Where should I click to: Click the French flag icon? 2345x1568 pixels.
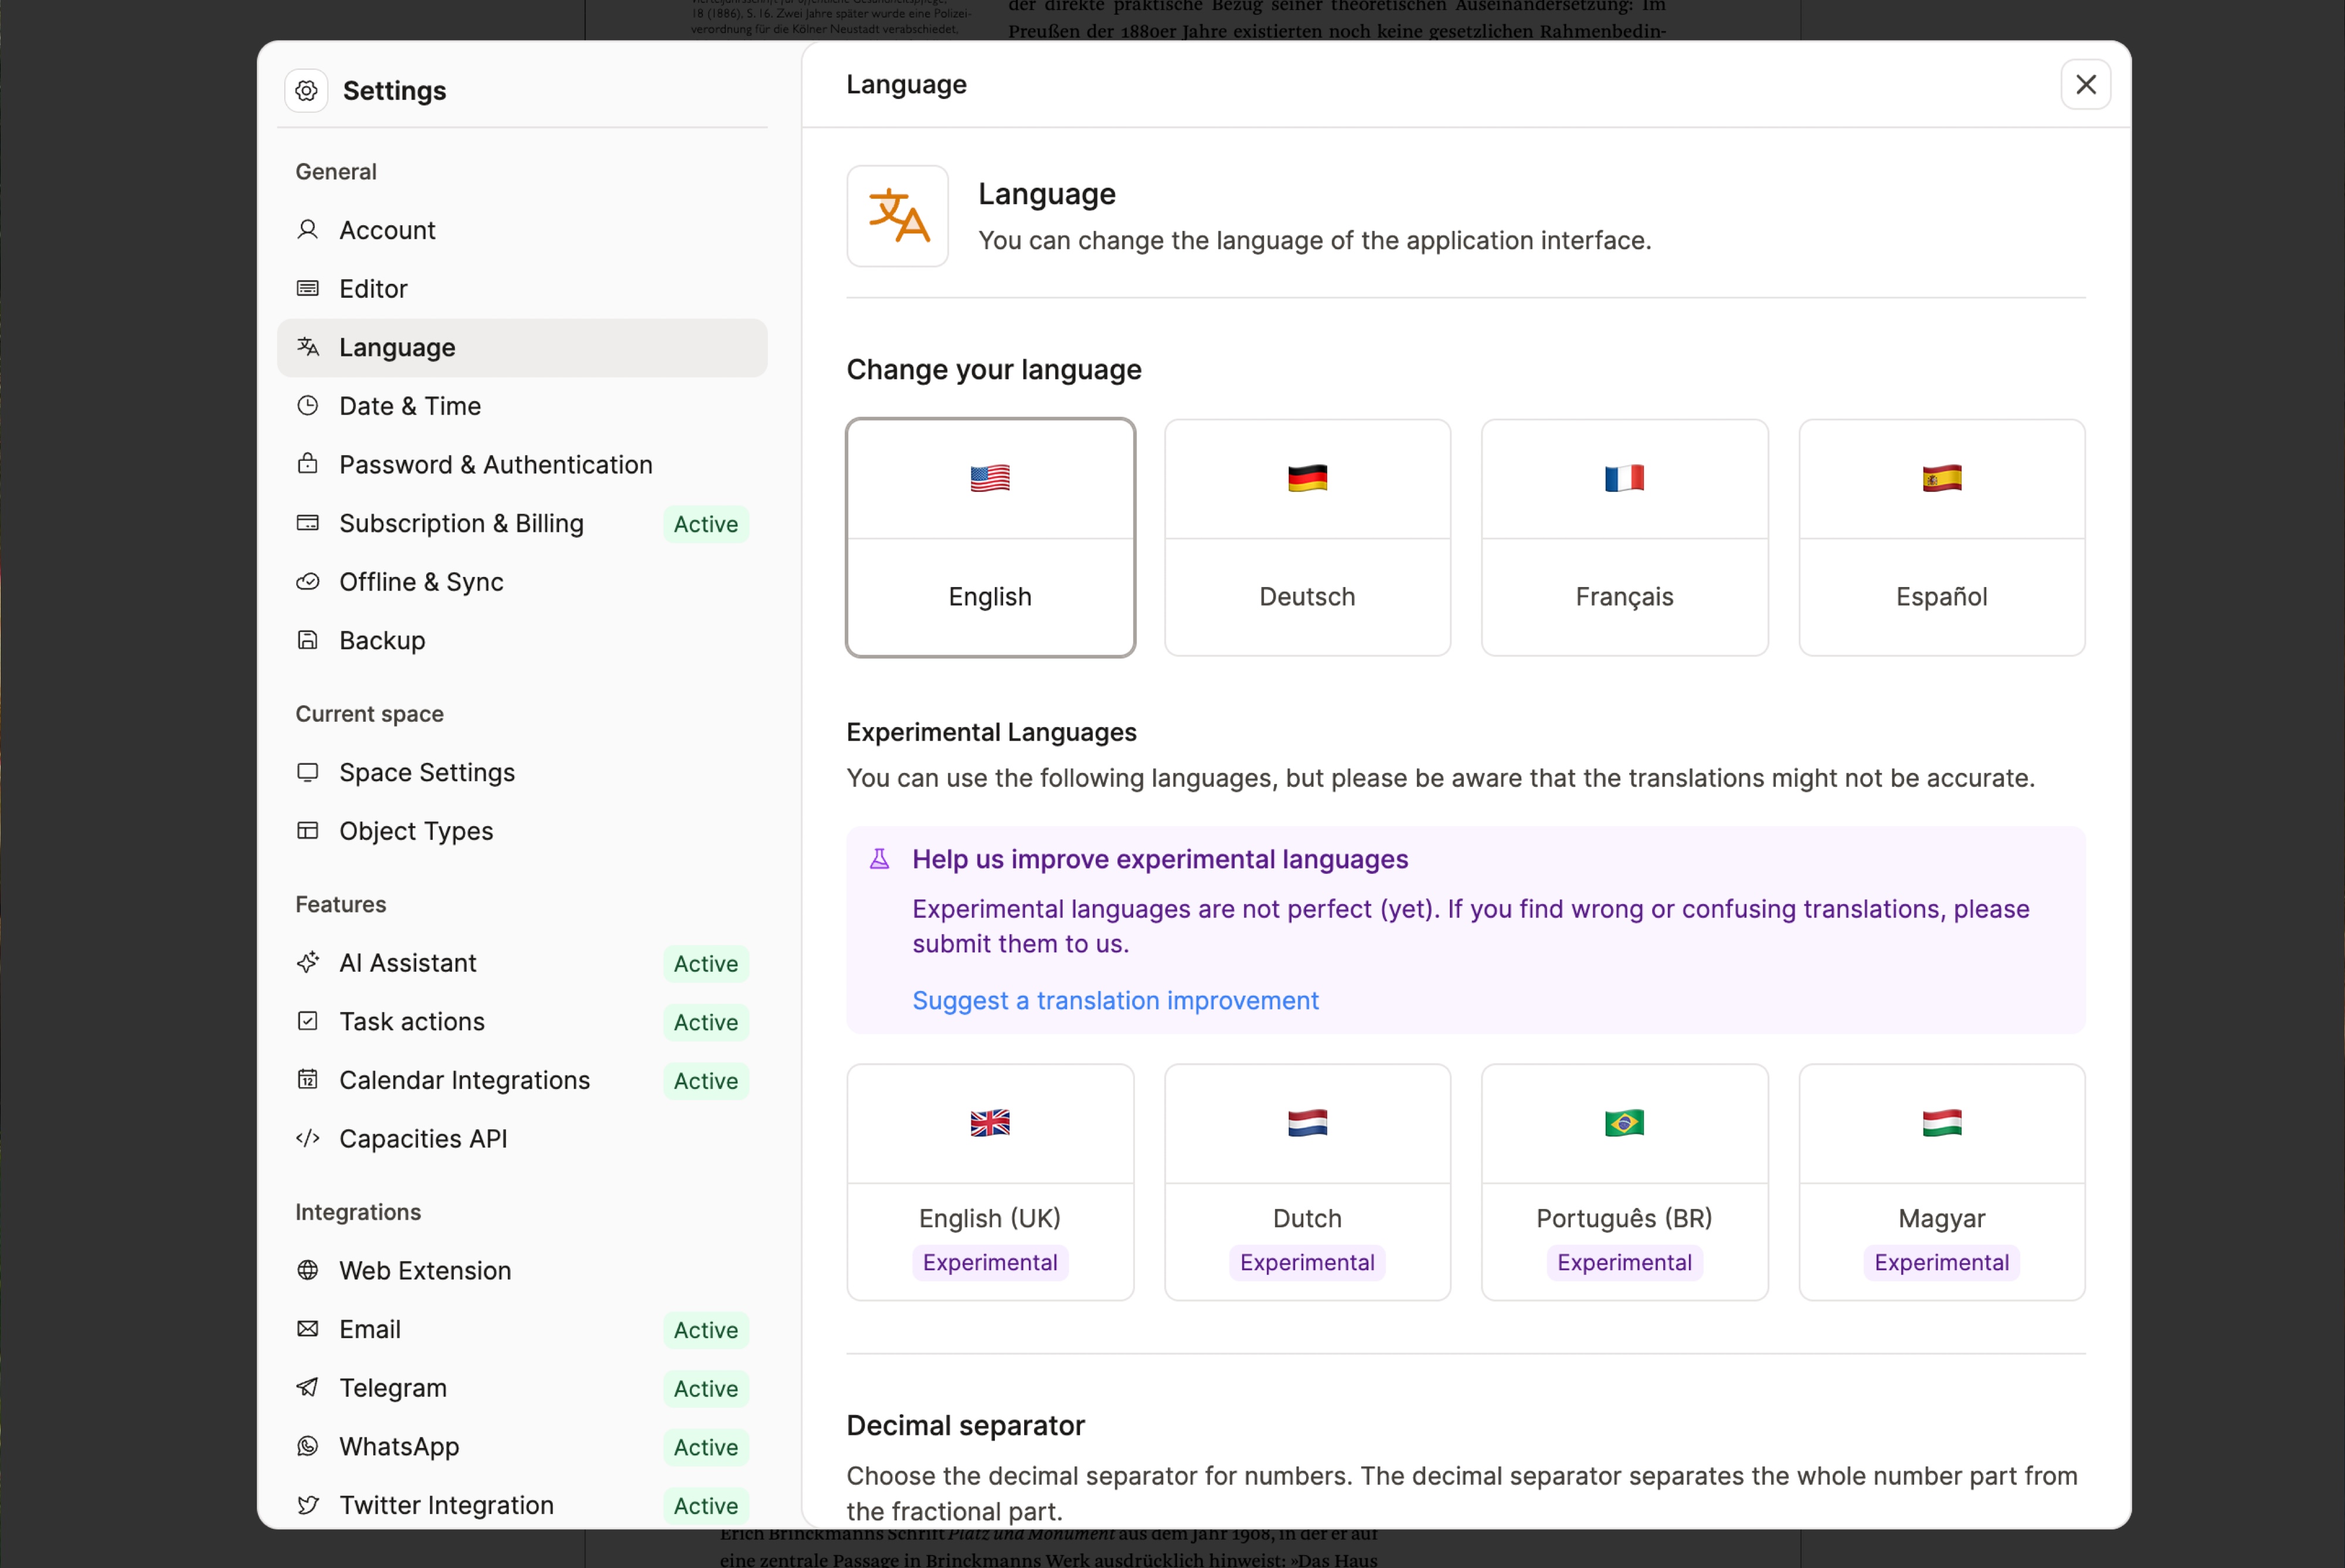pyautogui.click(x=1624, y=478)
